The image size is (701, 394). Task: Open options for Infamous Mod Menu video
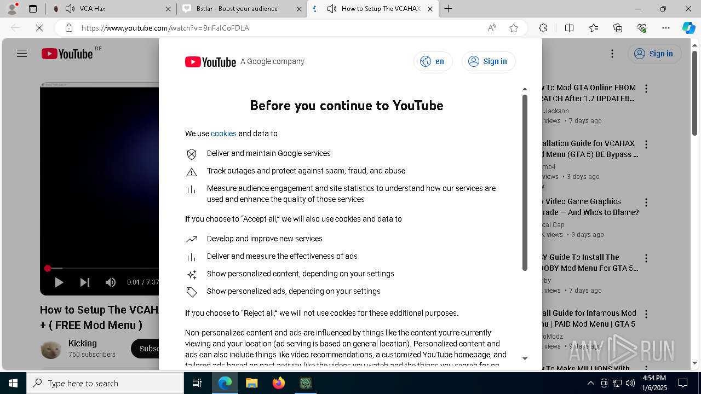646,314
